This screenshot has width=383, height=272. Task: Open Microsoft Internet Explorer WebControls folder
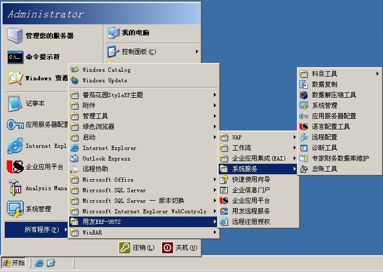[x=144, y=211]
